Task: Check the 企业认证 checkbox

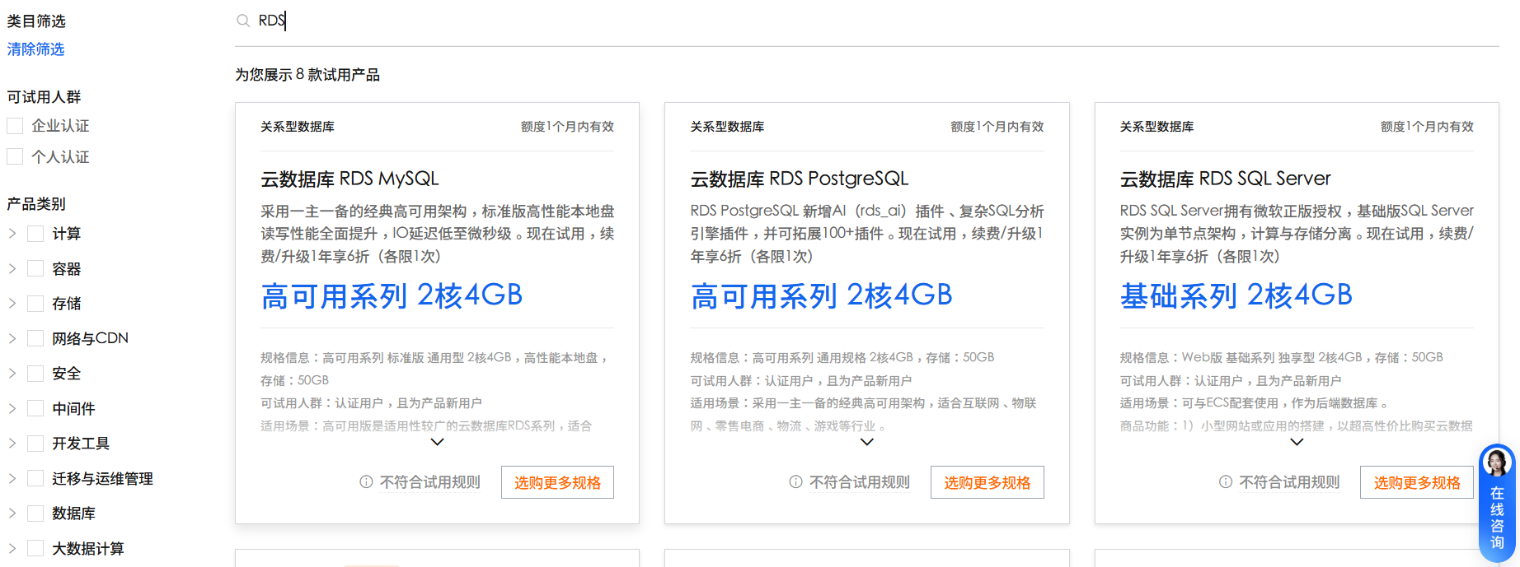Action: (15, 126)
